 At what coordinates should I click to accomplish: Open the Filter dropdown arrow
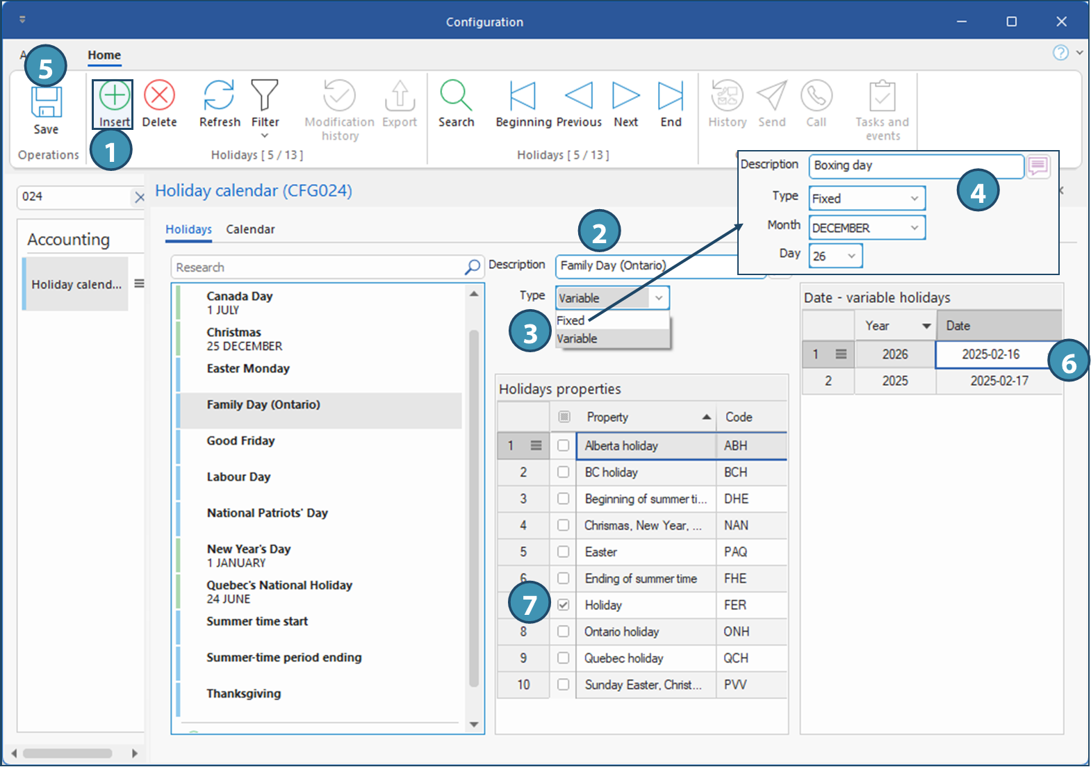pyautogui.click(x=265, y=135)
